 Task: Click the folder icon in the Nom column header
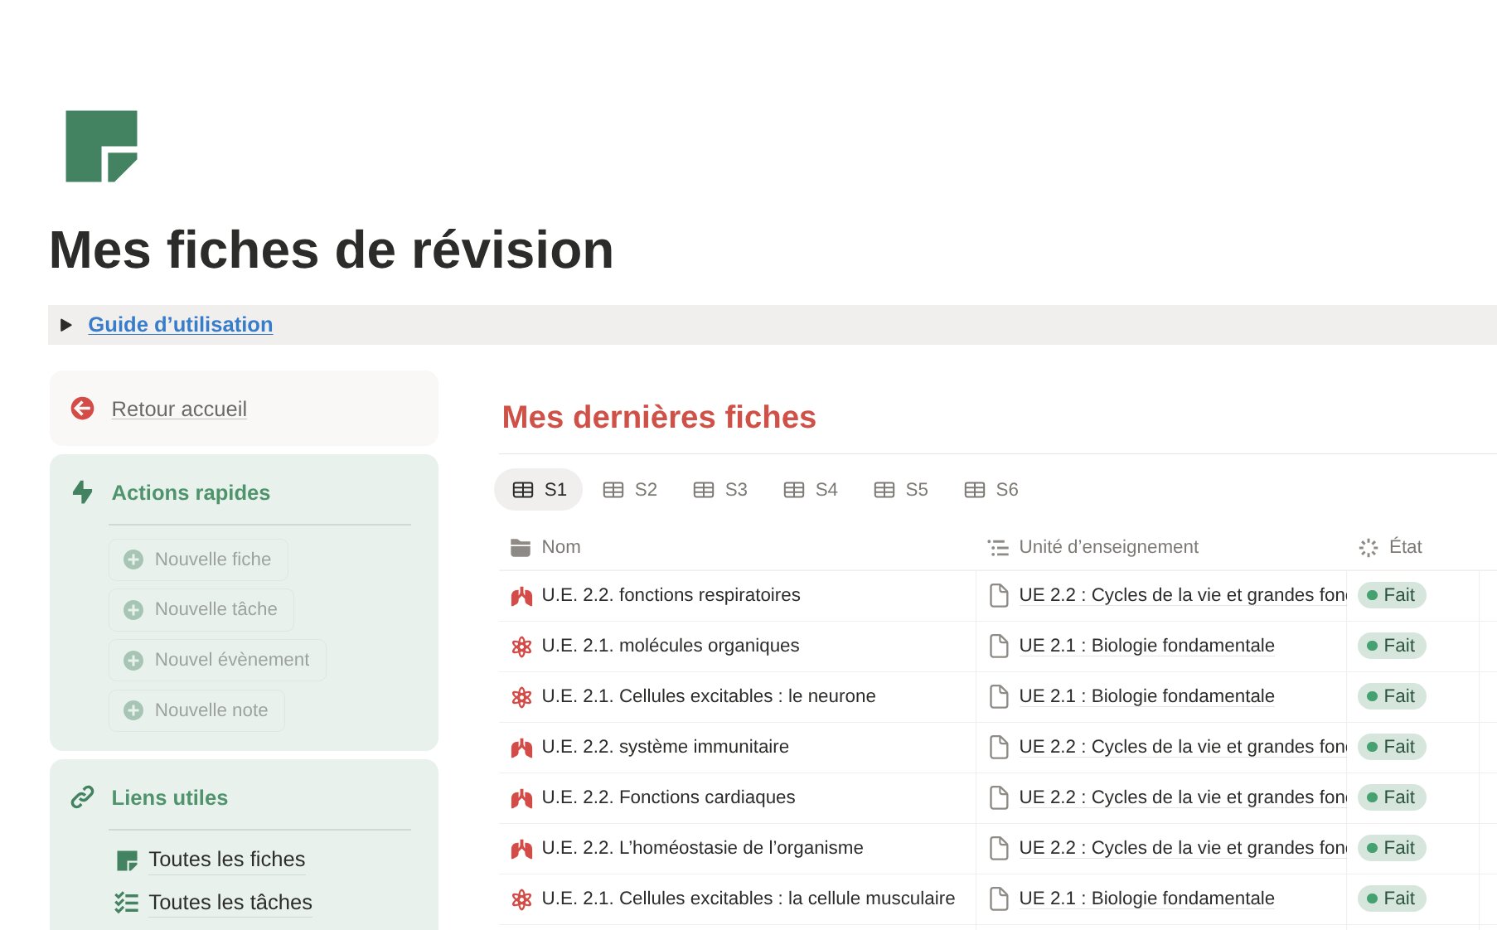click(x=518, y=546)
